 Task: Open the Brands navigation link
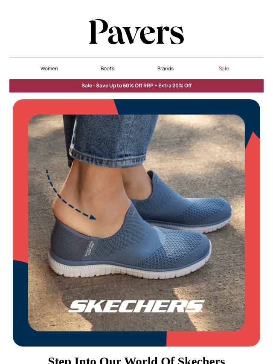pyautogui.click(x=166, y=69)
